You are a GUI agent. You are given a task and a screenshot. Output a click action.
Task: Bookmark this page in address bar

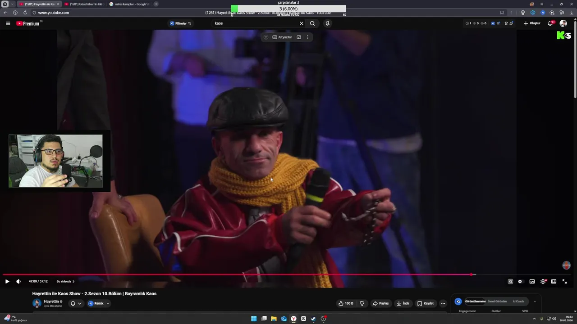point(502,13)
